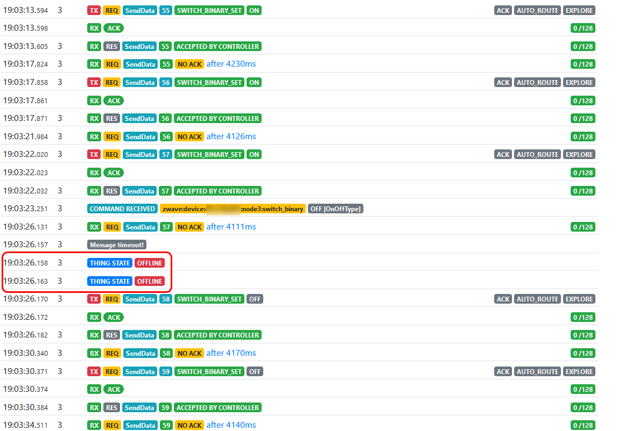Screen dimensions: 618x431
Task: Select the COMMAND RECEIVED badge
Action: (x=122, y=209)
